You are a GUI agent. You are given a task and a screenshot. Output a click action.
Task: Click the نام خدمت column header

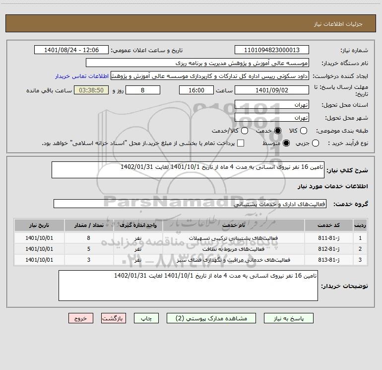(234, 225)
